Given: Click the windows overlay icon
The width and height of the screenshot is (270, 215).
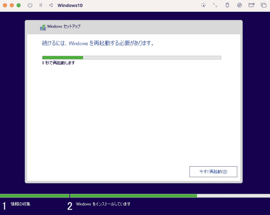Looking at the screenshot, I should click(x=264, y=5).
